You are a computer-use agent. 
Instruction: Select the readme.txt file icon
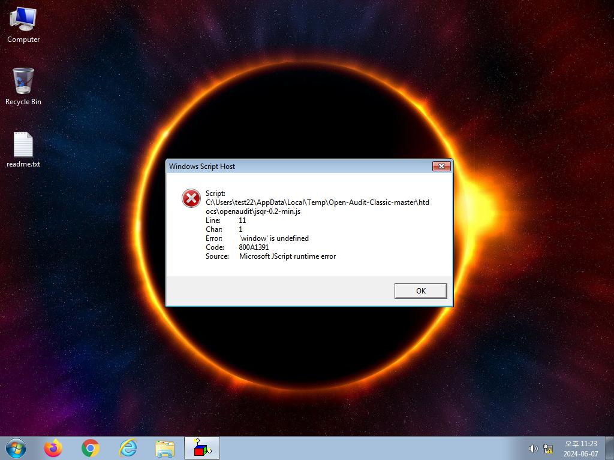coord(23,149)
